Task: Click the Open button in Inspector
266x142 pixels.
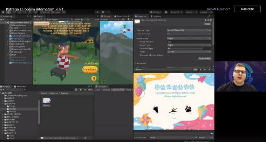Action: 208,24
